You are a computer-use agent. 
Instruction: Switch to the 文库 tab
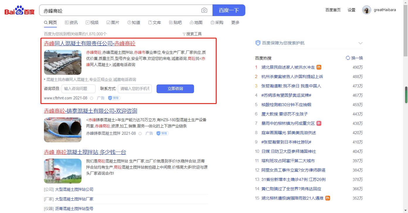(154, 22)
